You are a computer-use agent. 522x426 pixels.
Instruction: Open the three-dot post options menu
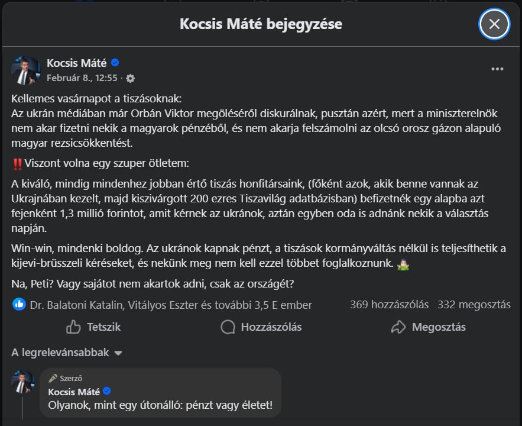tap(497, 69)
